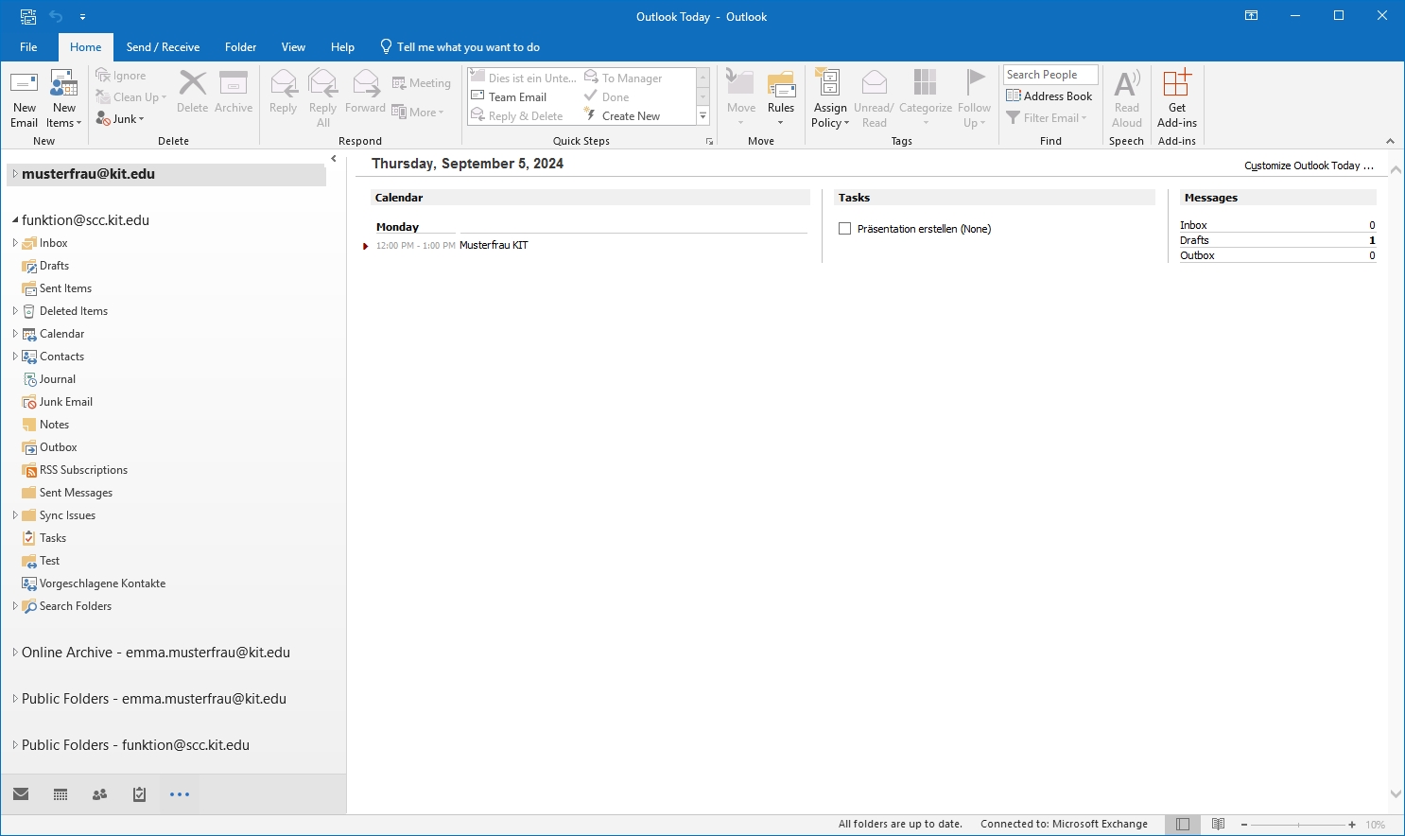The height and width of the screenshot is (836, 1405).
Task: Open the Send / Receive tab
Action: (x=163, y=47)
